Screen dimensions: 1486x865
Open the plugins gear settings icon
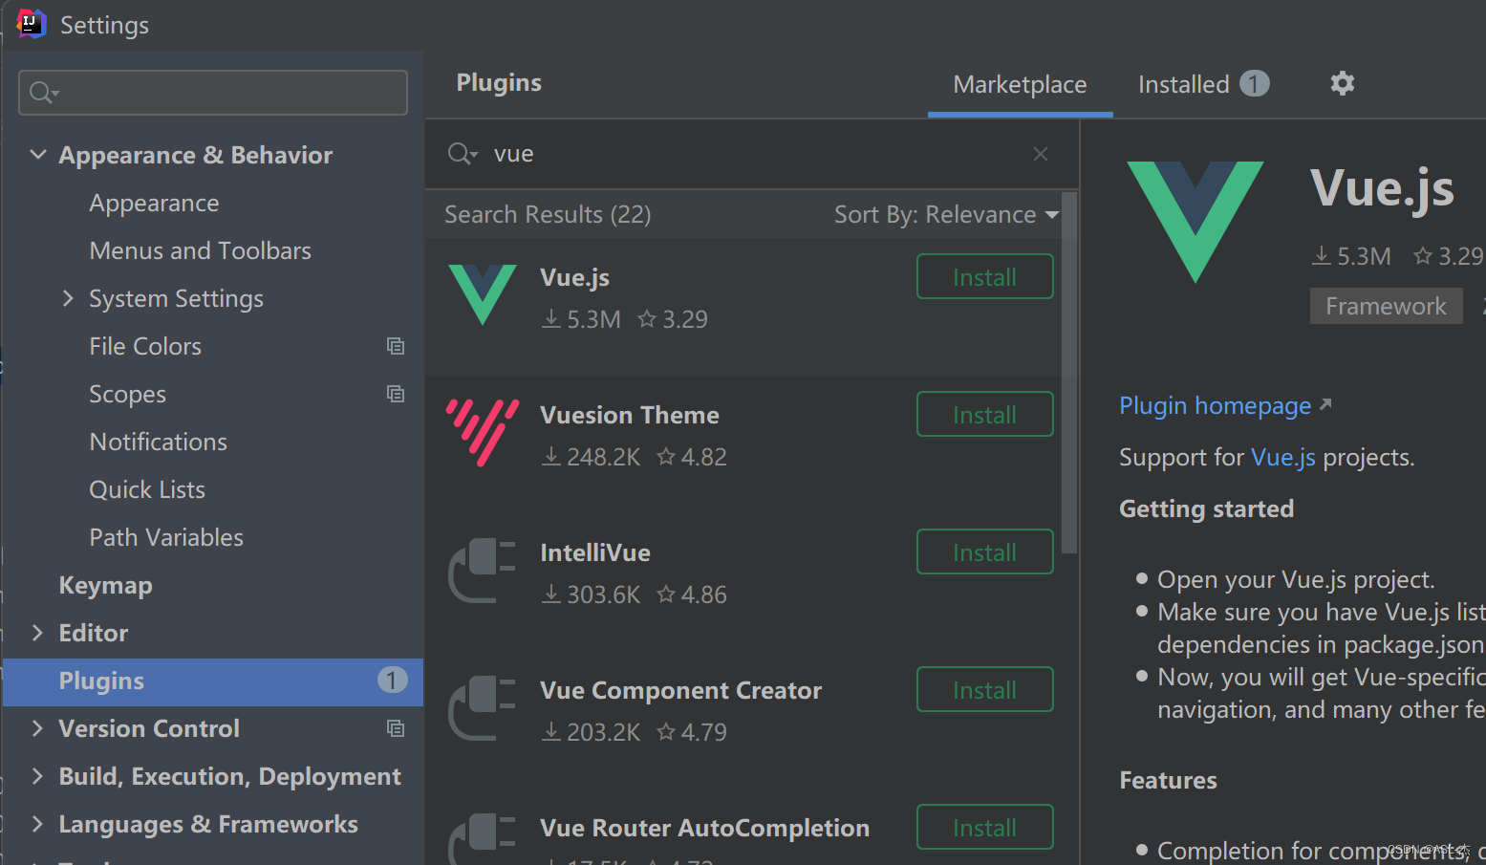point(1343,83)
